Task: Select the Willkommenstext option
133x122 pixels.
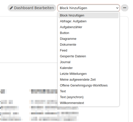Action: click(x=88, y=103)
